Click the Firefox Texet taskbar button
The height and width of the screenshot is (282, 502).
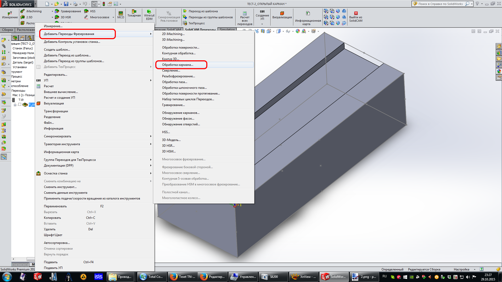[182, 277]
